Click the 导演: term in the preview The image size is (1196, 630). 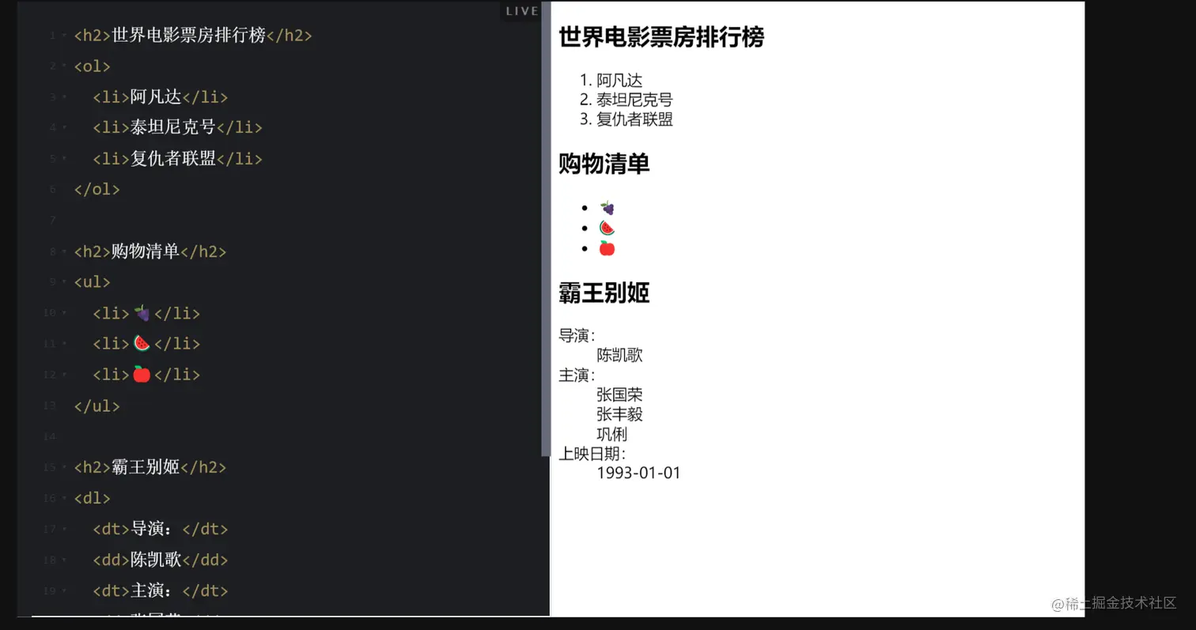pyautogui.click(x=577, y=336)
